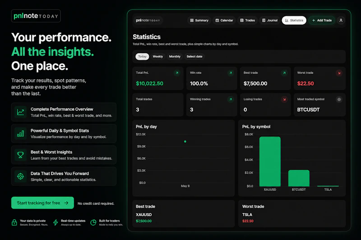Click the bar chart icon beside Powerful Daily & Symbol Stats
The height and width of the screenshot is (240, 361).
pos(20,133)
